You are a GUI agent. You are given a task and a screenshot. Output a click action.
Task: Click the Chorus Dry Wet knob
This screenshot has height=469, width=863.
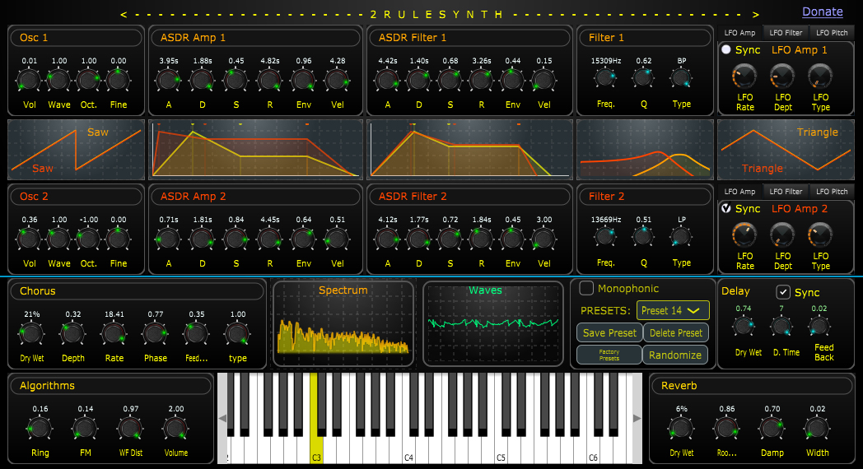click(31, 334)
